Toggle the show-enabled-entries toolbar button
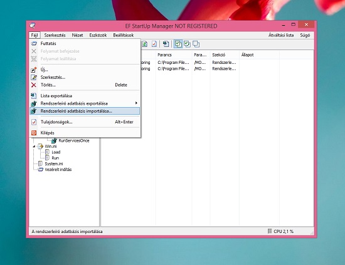 [187, 44]
